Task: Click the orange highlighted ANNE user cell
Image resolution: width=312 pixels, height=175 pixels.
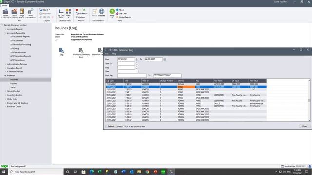Action: coord(186,87)
